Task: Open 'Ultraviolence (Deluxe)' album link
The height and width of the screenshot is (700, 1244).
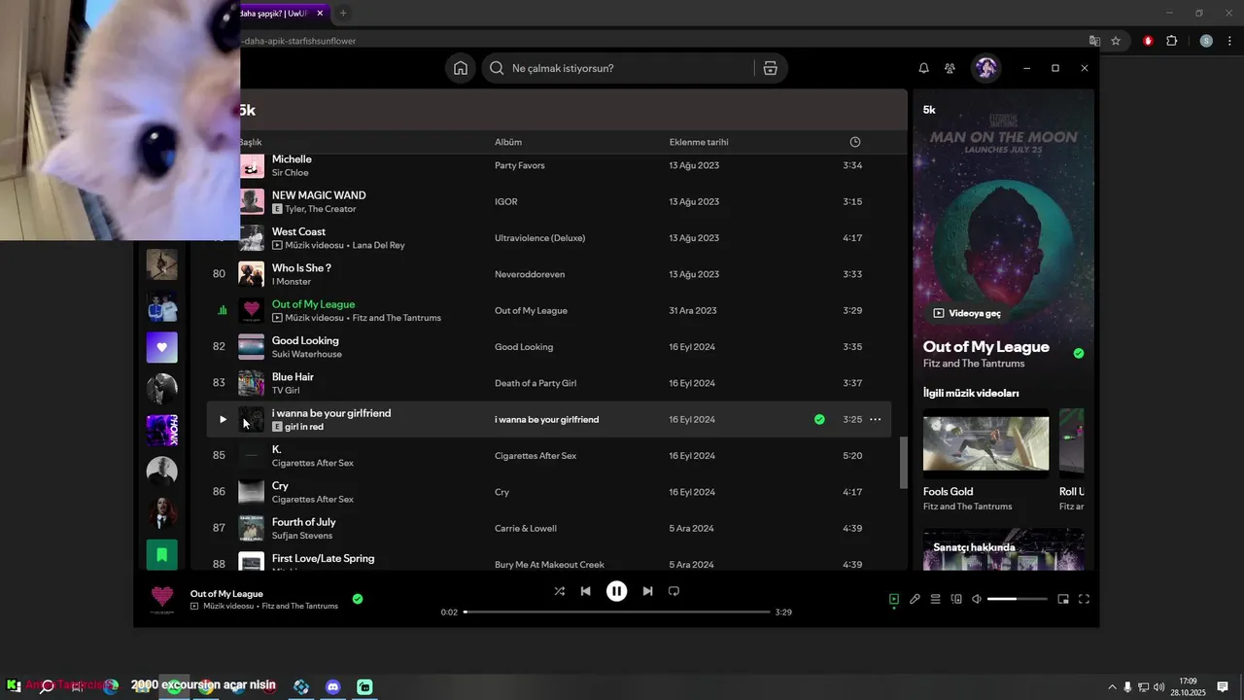Action: click(539, 238)
